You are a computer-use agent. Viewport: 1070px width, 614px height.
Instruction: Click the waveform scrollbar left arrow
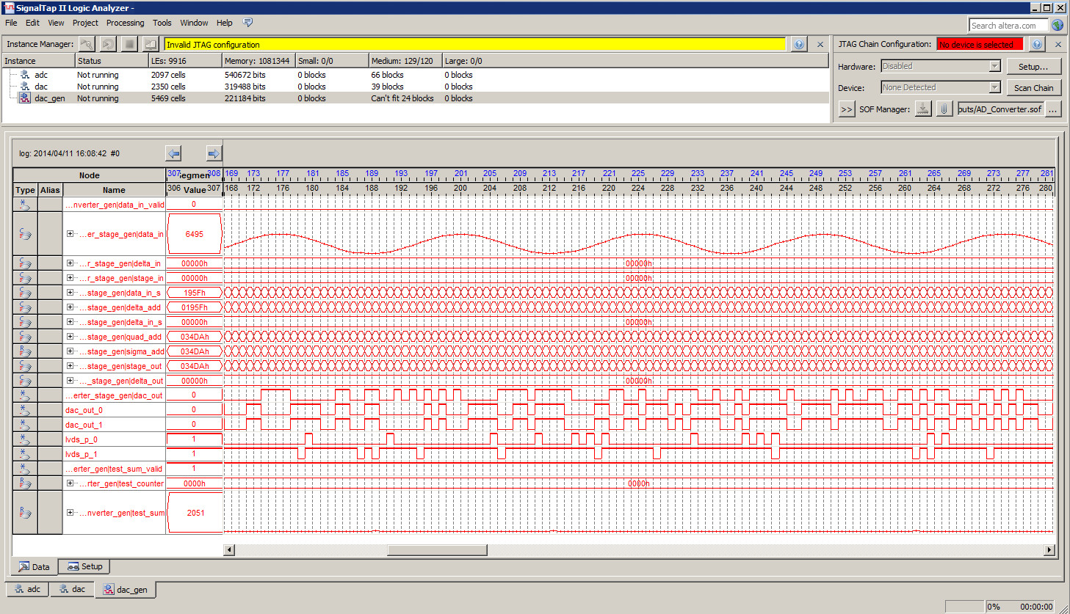click(x=229, y=550)
